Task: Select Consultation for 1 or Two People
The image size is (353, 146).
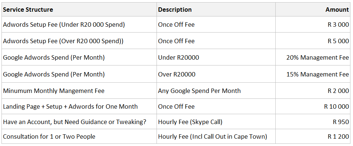Action: [x=79, y=136]
